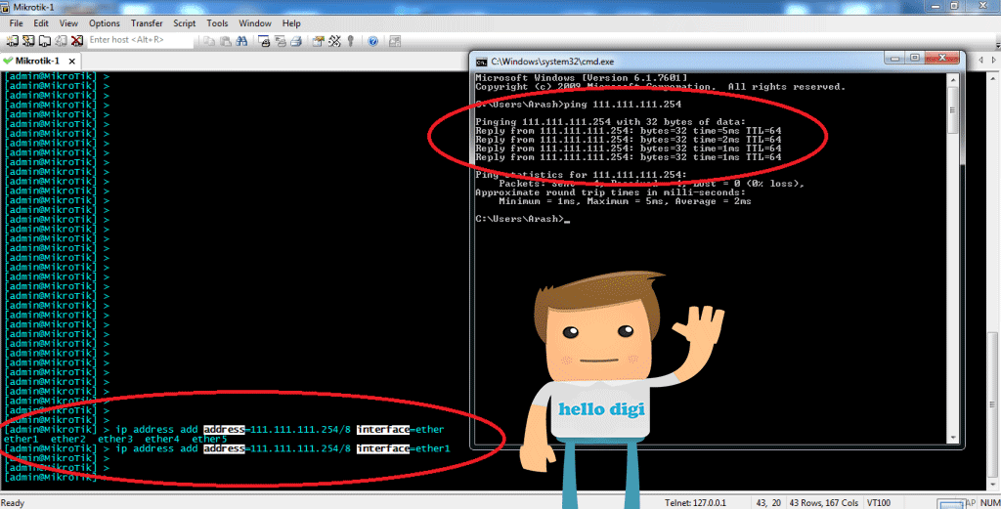1001x509 pixels.
Task: Click the Print Screen toolbar icon
Action: pyautogui.click(x=264, y=41)
